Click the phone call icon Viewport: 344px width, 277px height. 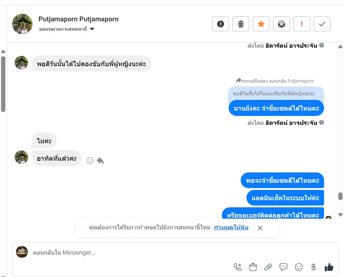[238, 267]
